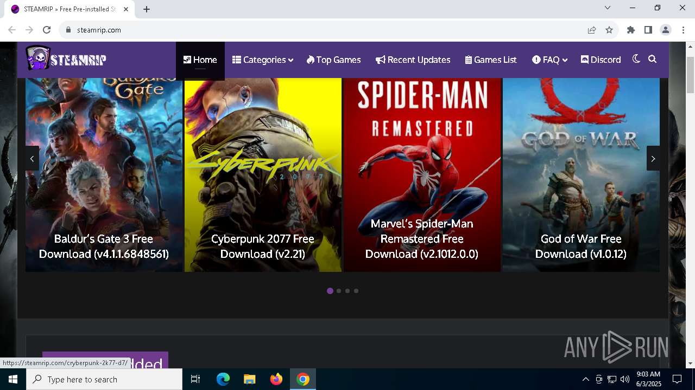Screen dimensions: 695x390
Task: Select the first carousel dot
Action: [330, 291]
